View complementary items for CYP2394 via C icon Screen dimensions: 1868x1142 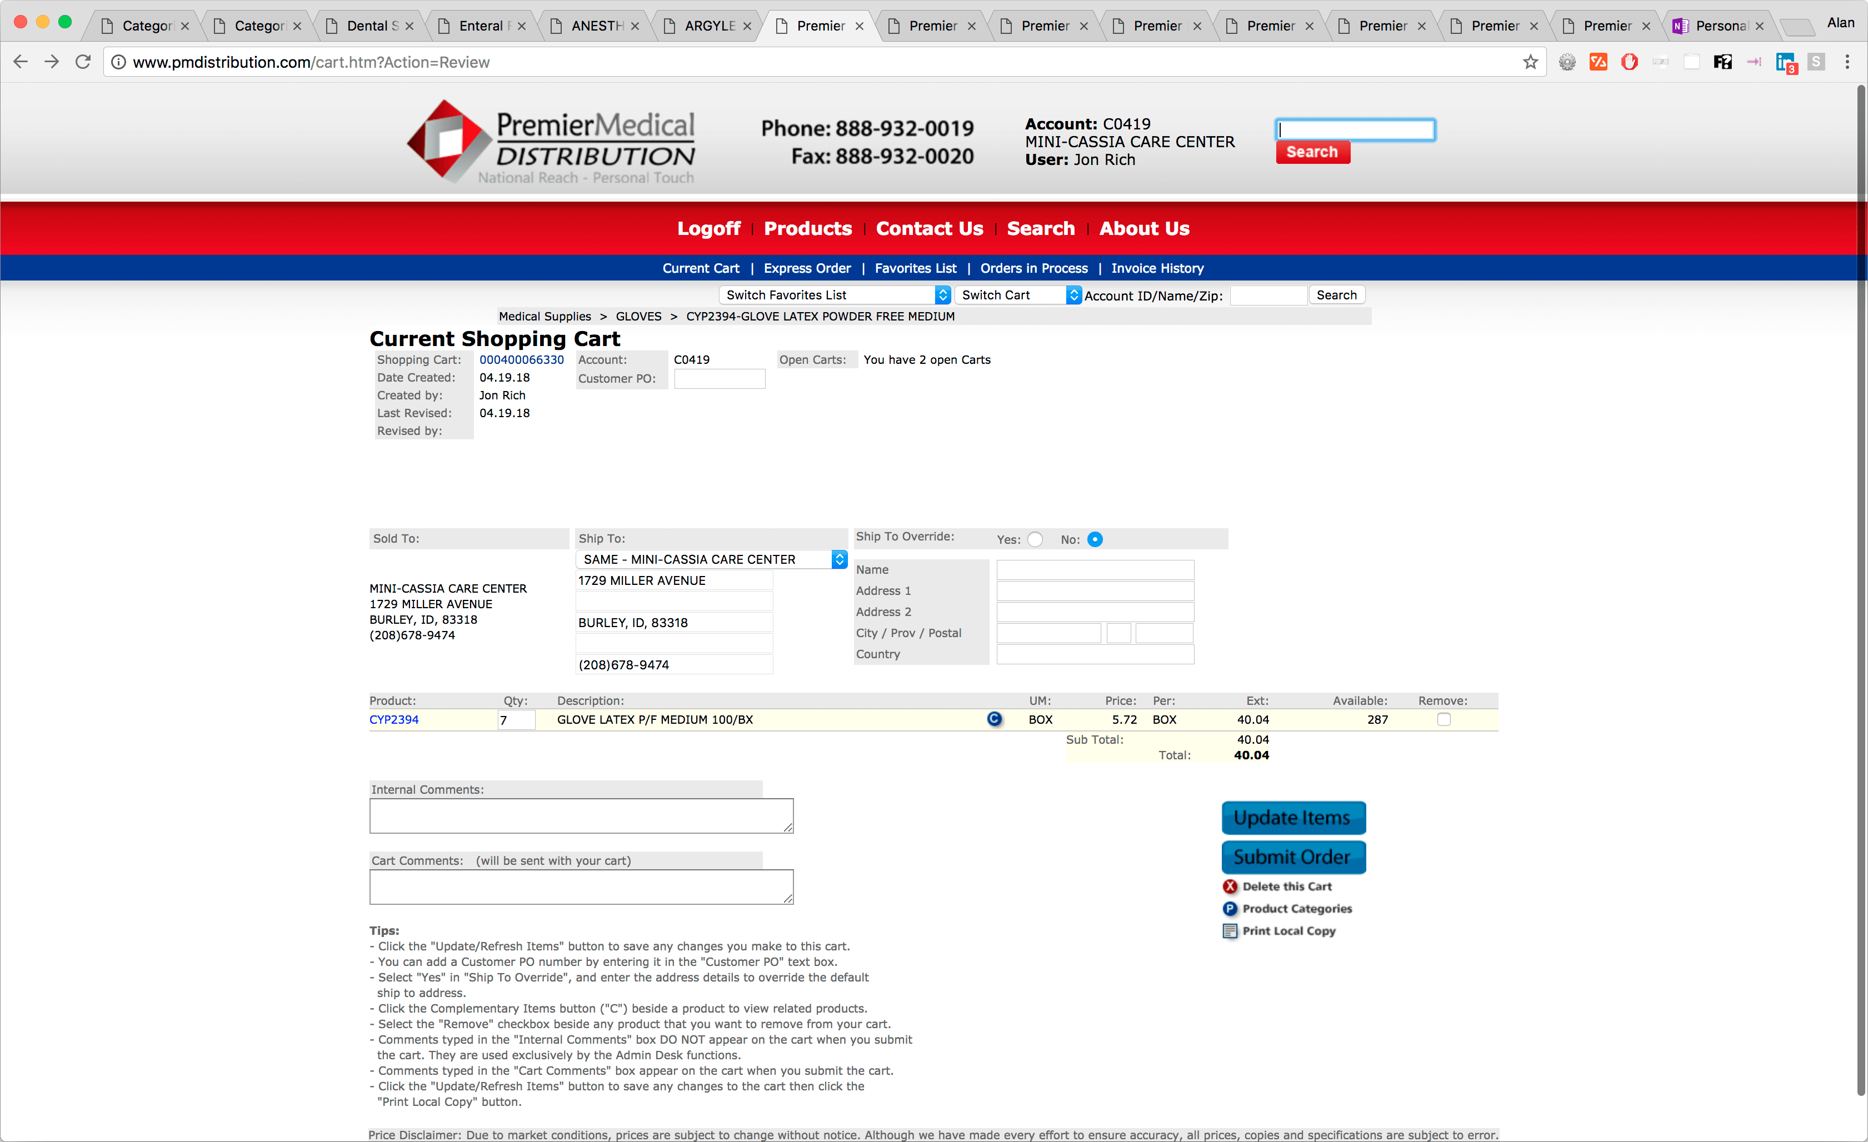point(995,719)
